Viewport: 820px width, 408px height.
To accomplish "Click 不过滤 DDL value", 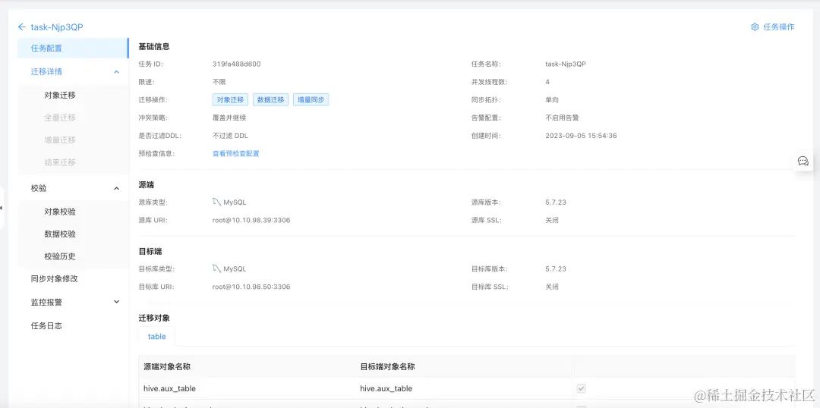I will point(230,136).
